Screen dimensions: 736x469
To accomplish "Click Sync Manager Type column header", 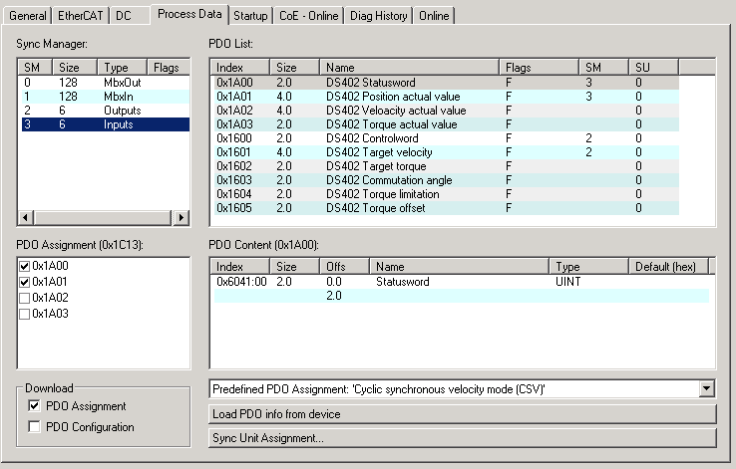I will pyautogui.click(x=122, y=68).
